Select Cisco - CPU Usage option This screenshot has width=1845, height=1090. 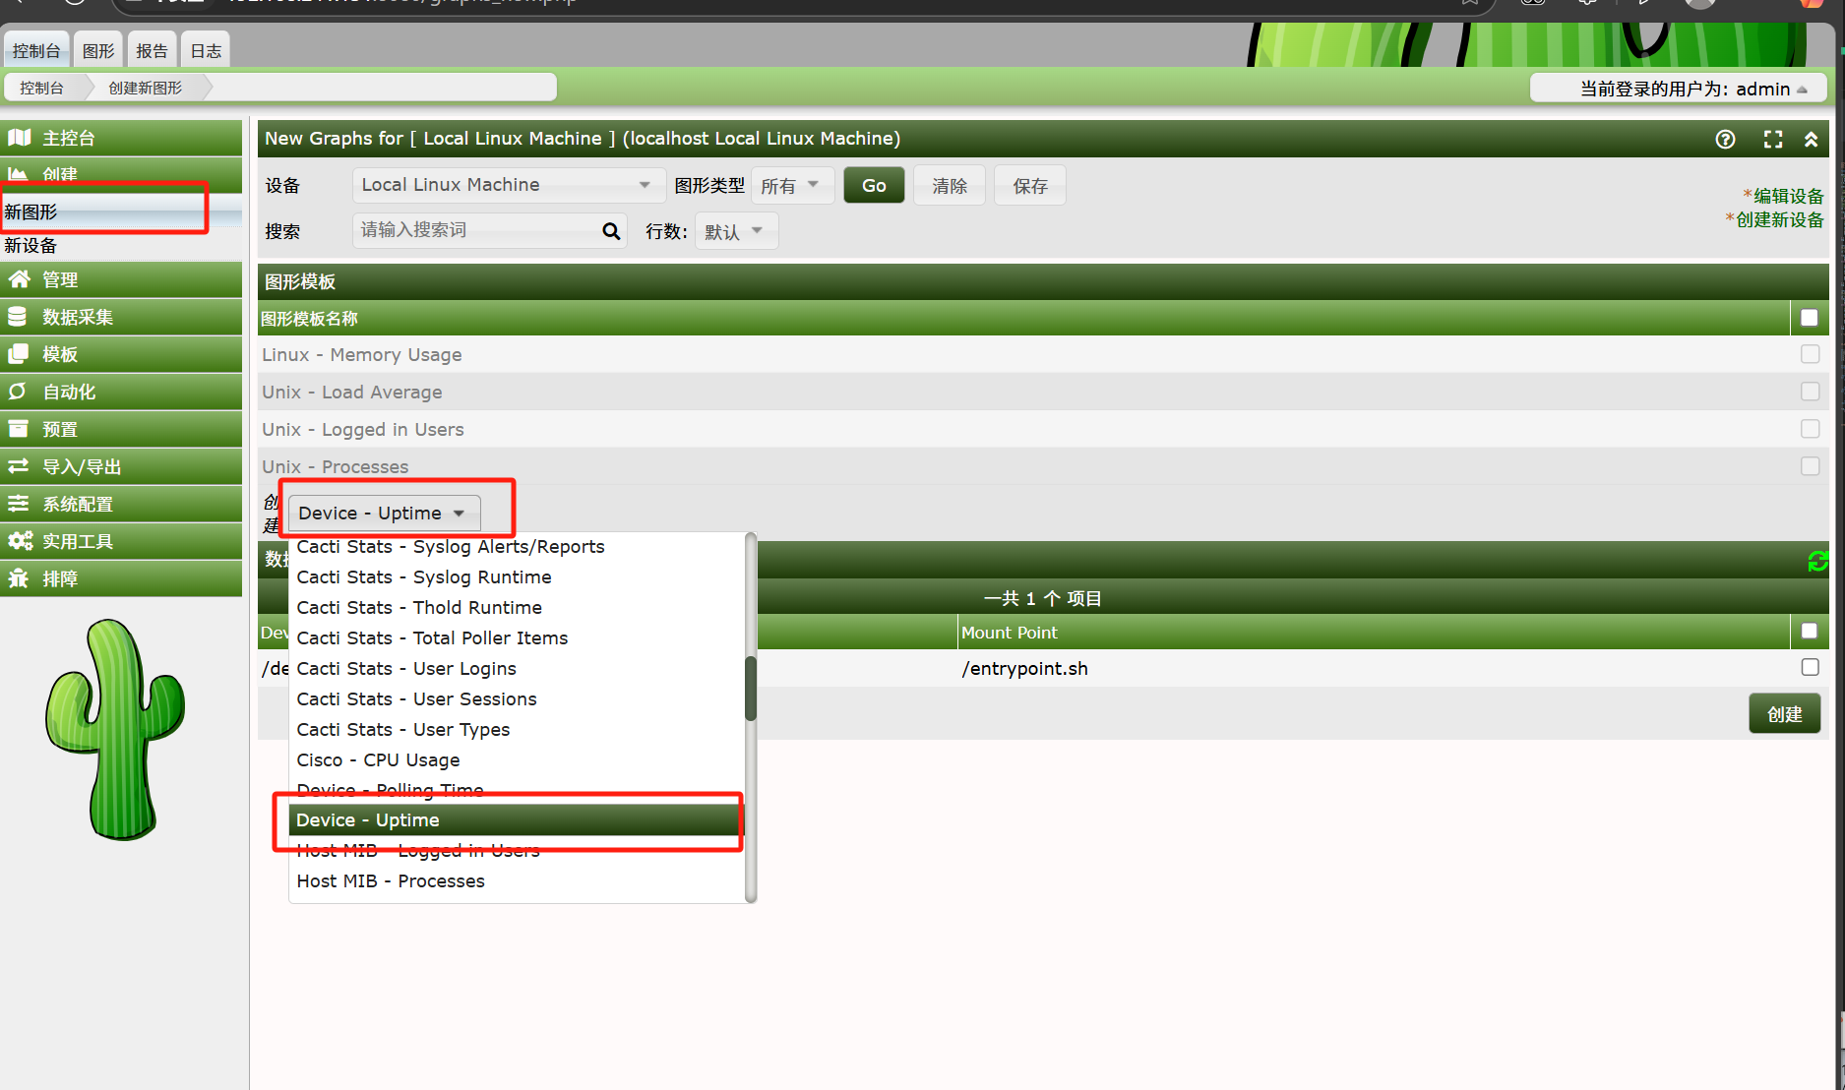517,760
